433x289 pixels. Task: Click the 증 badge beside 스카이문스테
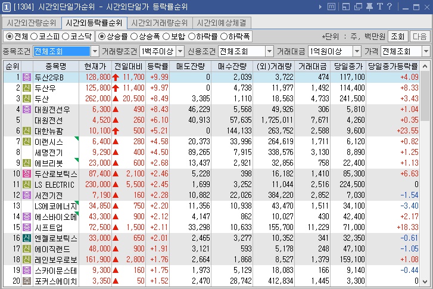pos(27,270)
